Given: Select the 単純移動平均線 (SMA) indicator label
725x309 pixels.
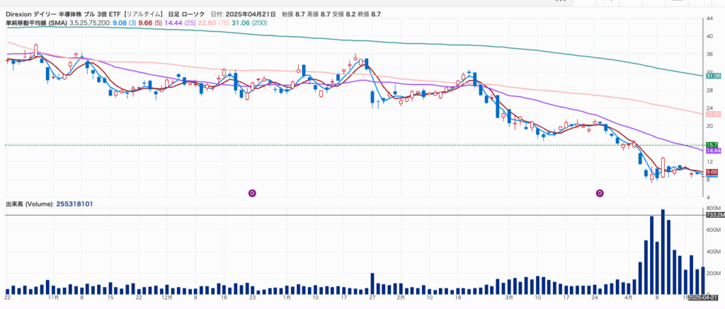Looking at the screenshot, I should 37,23.
